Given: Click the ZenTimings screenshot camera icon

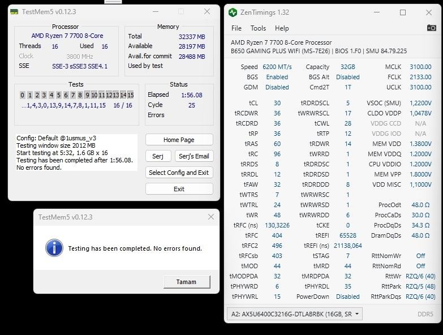Looking at the screenshot, I should click(x=431, y=28).
